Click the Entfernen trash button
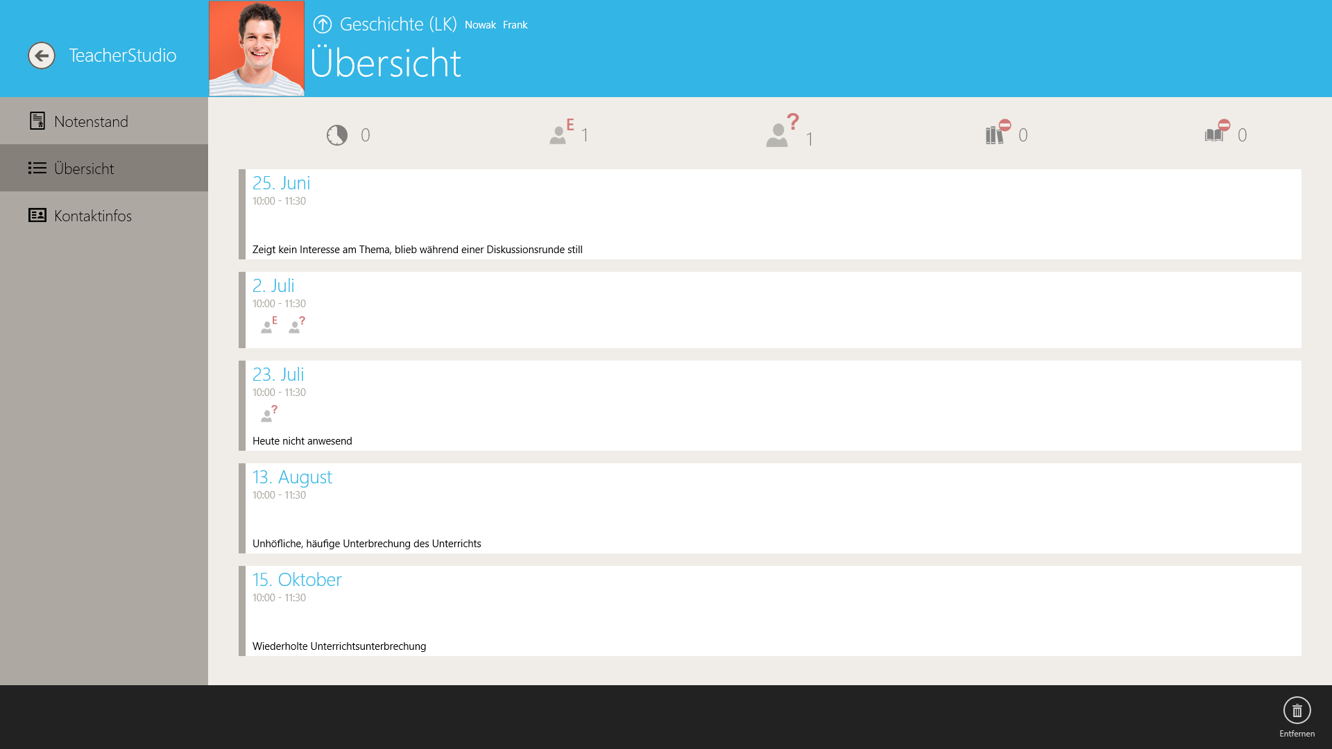 1297,717
